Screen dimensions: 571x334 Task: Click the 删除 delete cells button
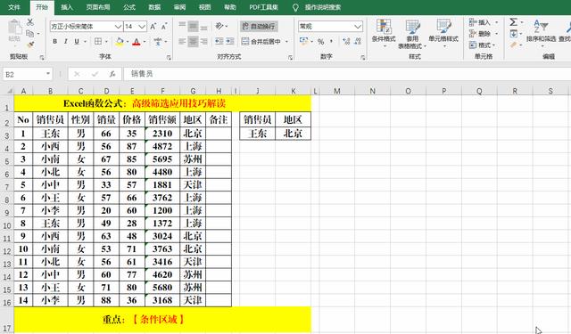pos(480,34)
